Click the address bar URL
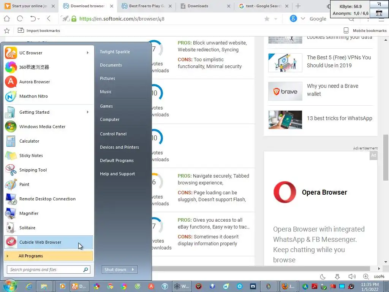Screen dimensions: 389x292 (x=122, y=19)
